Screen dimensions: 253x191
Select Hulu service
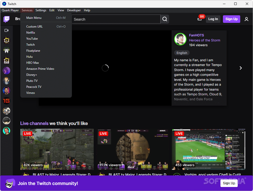46,57
